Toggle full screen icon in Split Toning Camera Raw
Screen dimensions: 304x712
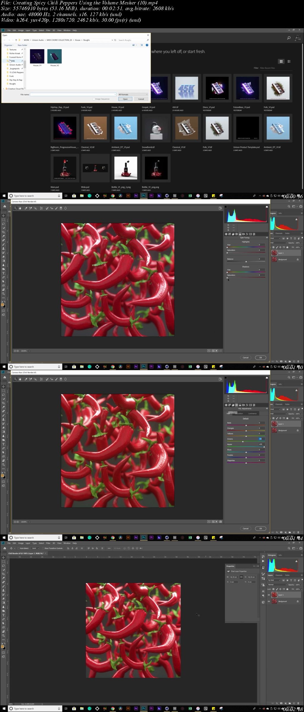(220, 208)
